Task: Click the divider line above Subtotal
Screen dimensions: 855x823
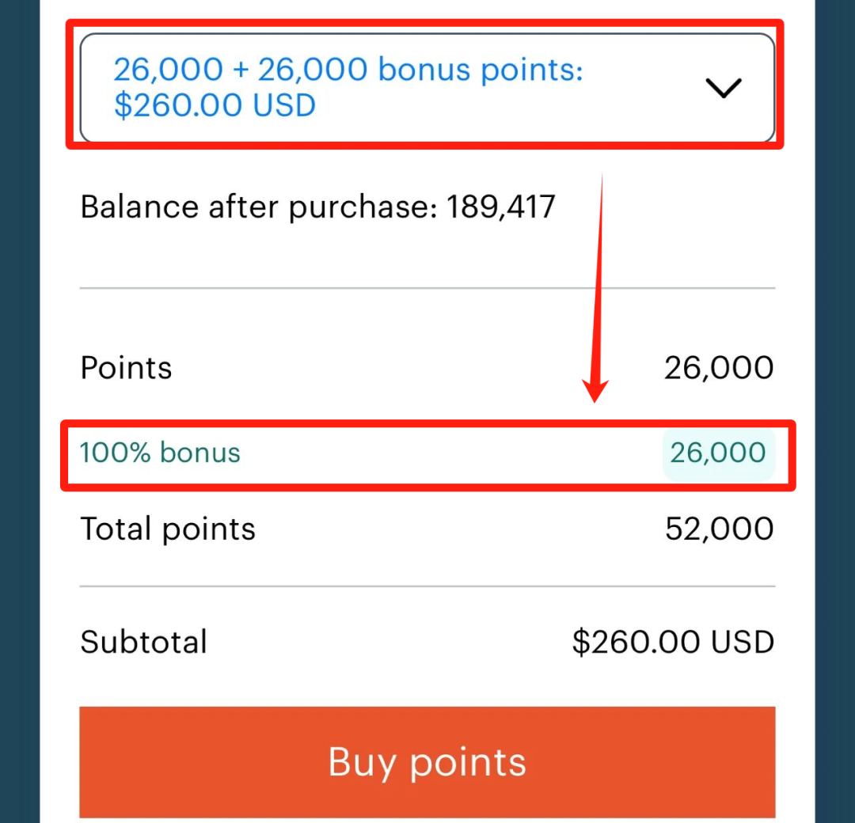Action: click(x=427, y=586)
